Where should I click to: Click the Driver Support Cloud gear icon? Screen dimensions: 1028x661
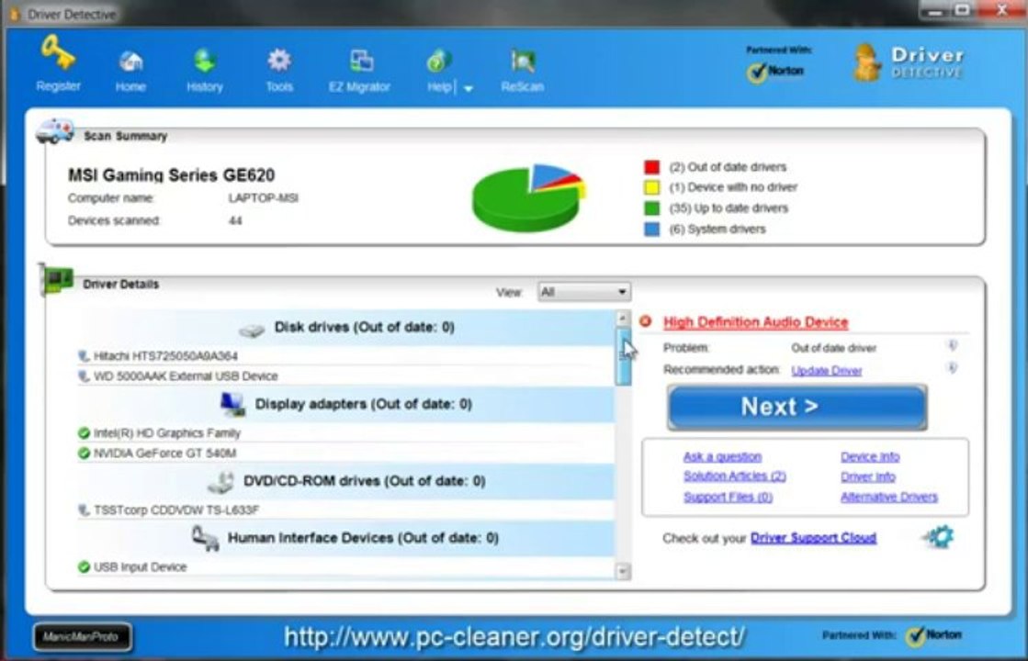[940, 537]
